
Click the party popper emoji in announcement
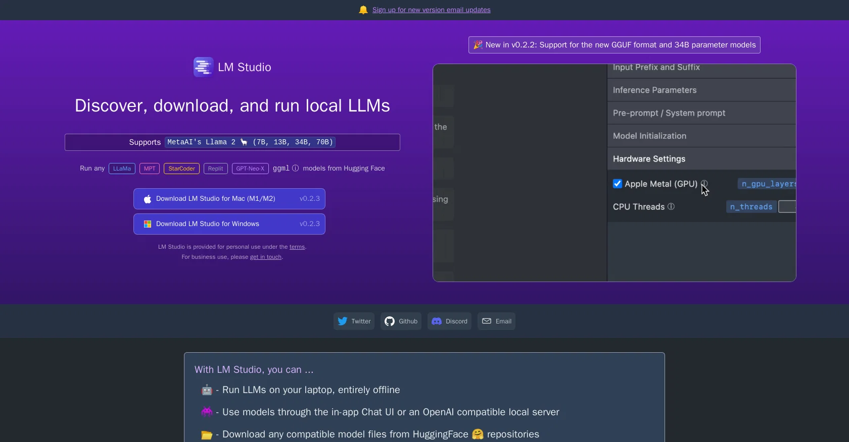tap(478, 45)
